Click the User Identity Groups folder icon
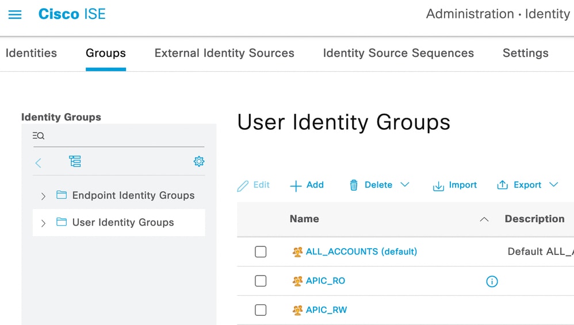Viewport: 574px width, 325px height. click(x=62, y=222)
